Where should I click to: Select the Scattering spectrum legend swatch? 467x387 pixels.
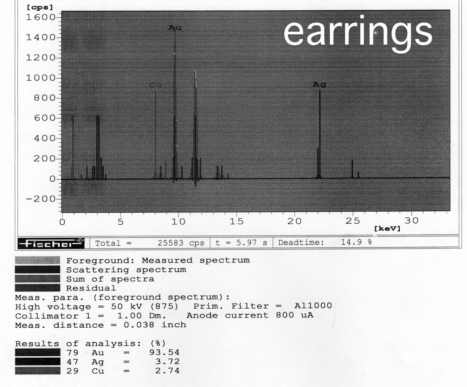37,270
